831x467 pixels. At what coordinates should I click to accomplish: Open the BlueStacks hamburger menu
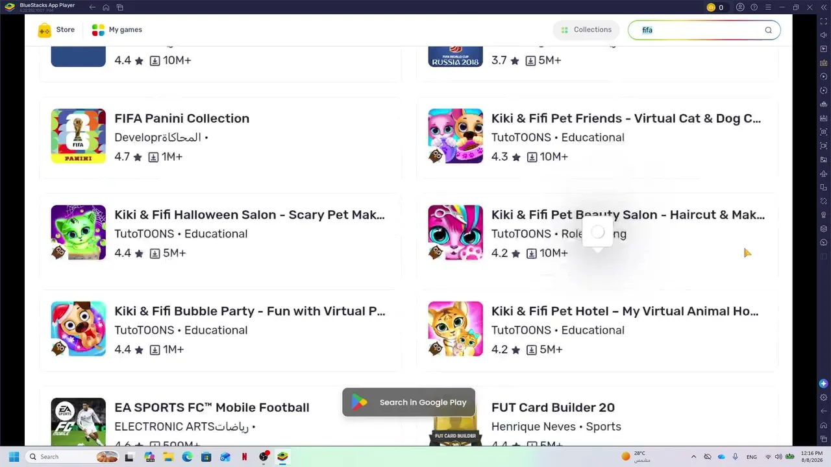click(768, 7)
